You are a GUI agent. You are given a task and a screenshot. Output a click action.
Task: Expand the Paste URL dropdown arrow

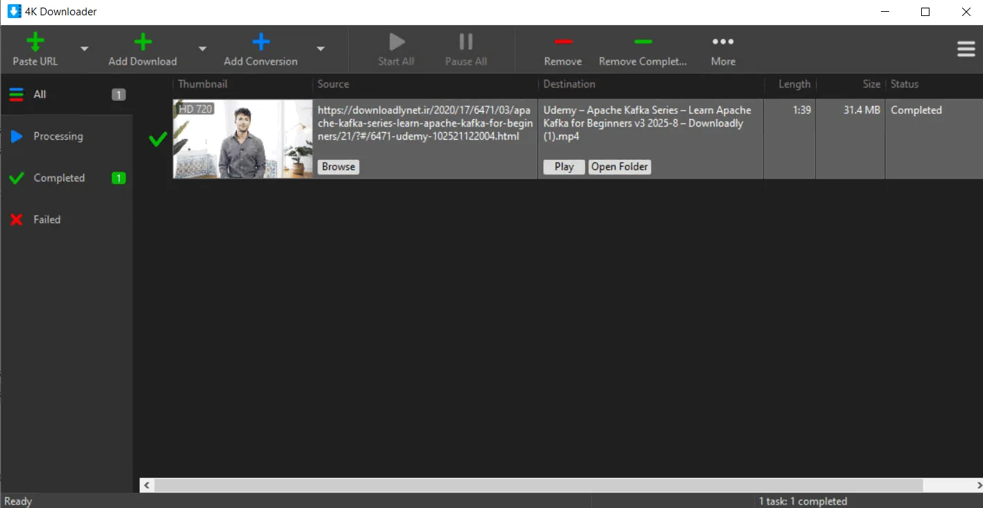(84, 49)
